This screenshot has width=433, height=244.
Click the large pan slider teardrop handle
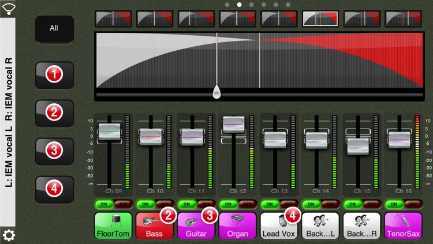pos(216,92)
